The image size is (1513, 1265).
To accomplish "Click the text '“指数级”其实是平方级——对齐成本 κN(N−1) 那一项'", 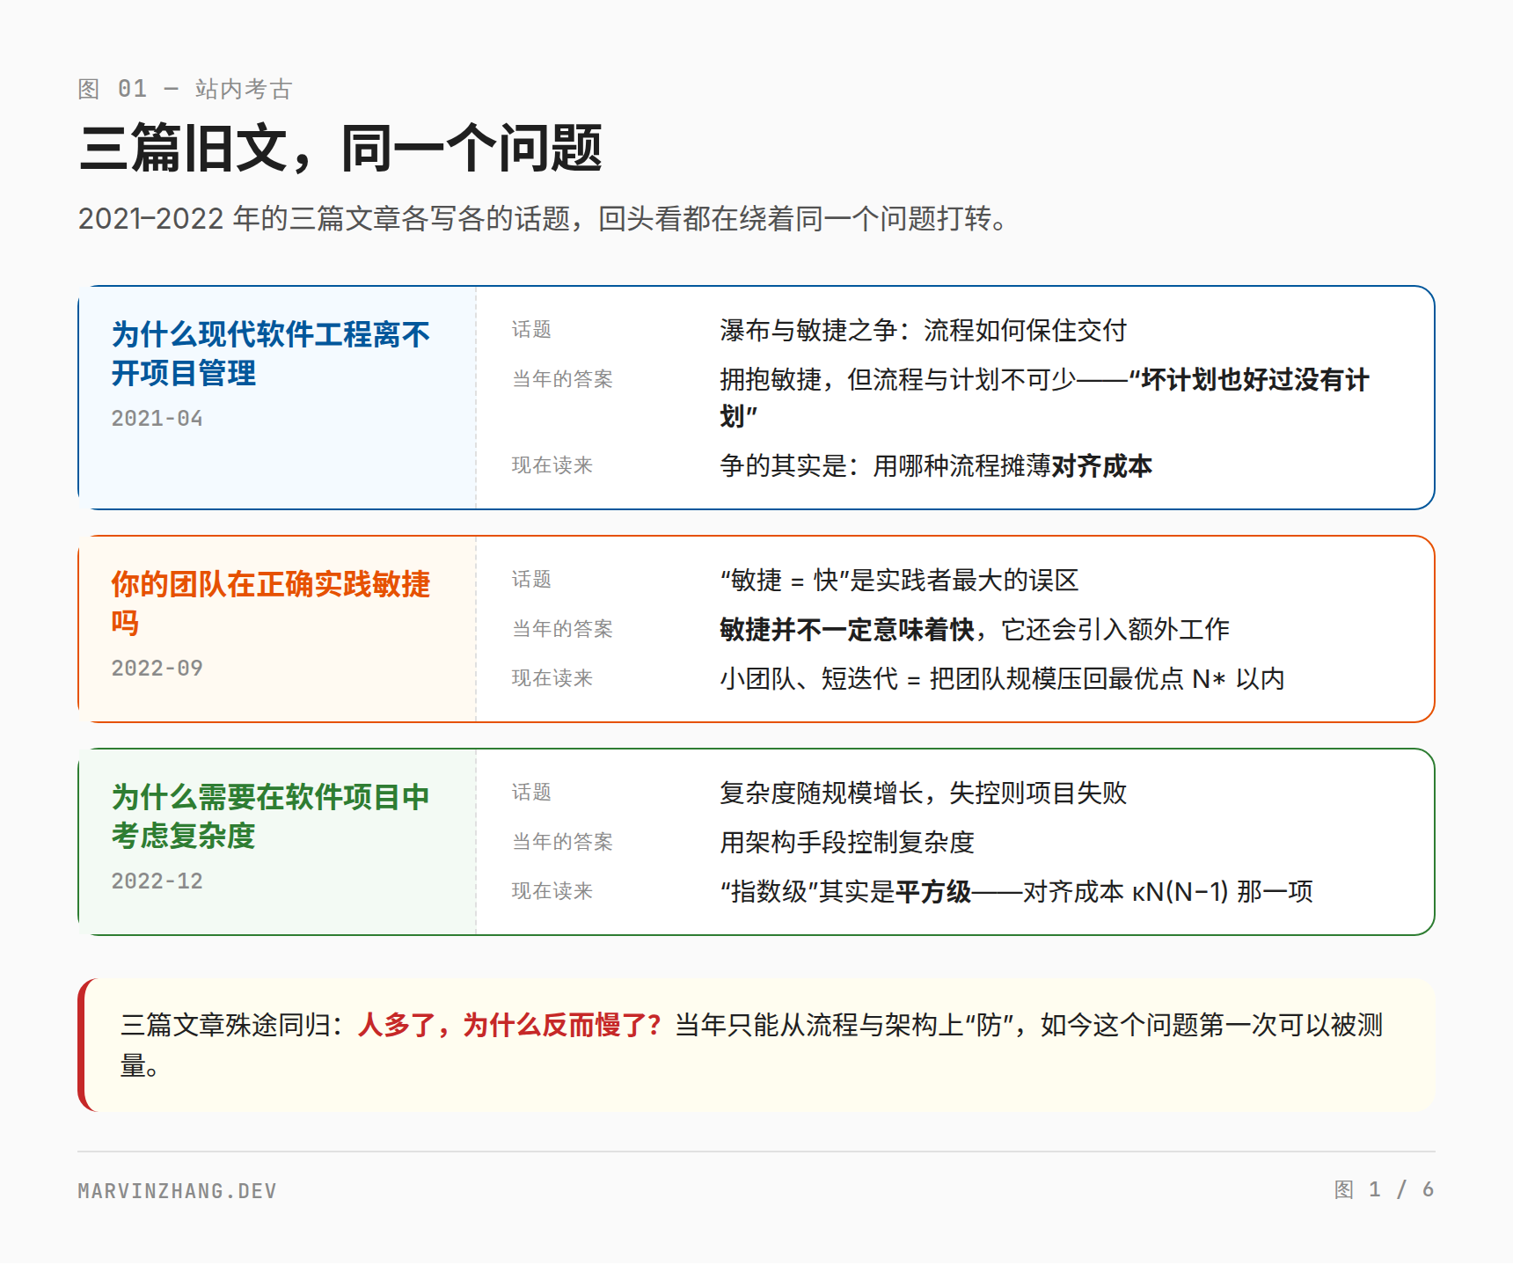I will click(x=1016, y=892).
